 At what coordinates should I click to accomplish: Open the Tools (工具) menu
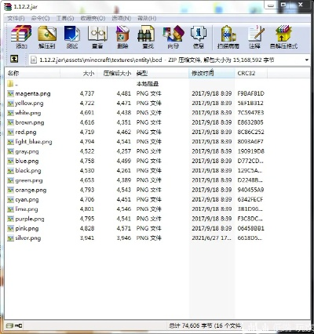pyautogui.click(x=65, y=18)
